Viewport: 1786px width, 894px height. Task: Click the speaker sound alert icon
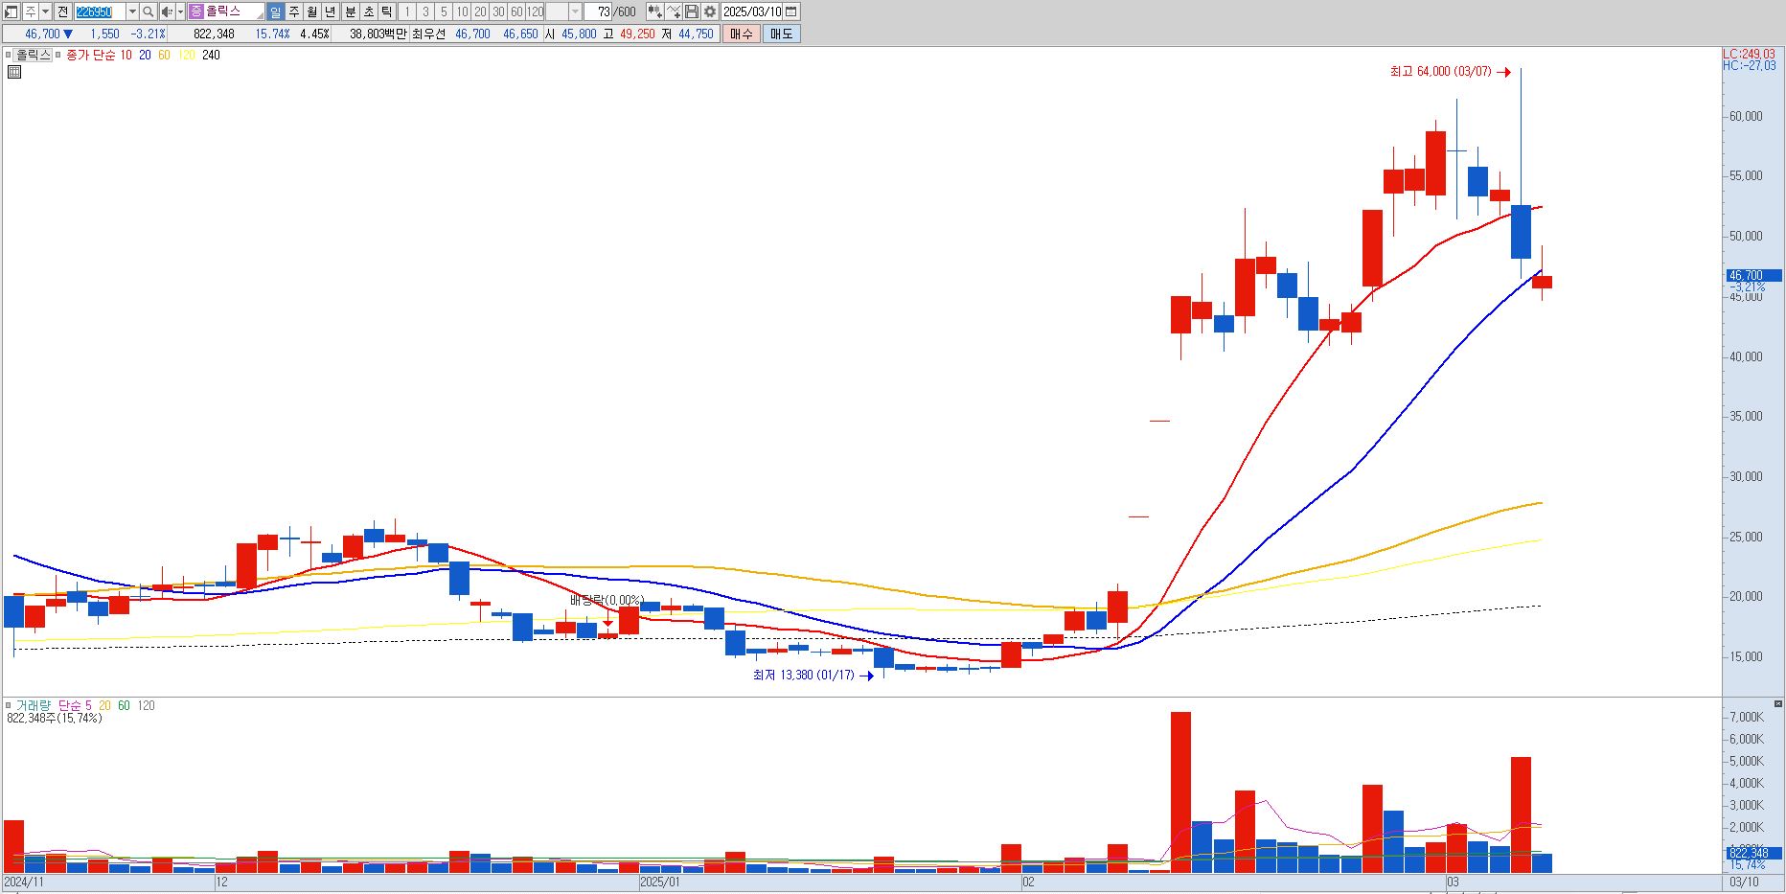[167, 11]
